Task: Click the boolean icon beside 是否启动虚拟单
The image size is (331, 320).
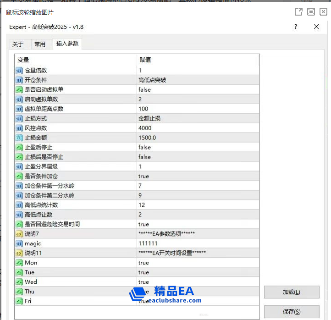Action: click(19, 90)
